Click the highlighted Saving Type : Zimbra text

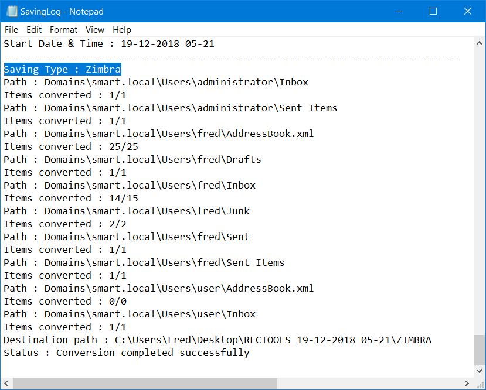[62, 69]
